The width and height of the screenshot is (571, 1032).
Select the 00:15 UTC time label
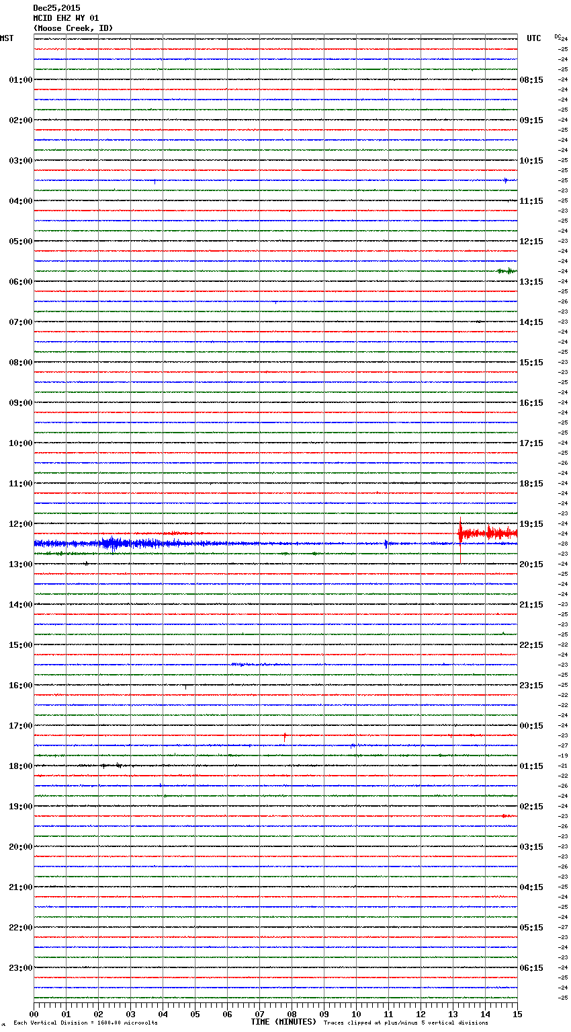(531, 726)
